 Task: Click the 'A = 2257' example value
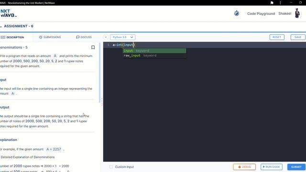click(x=54, y=149)
